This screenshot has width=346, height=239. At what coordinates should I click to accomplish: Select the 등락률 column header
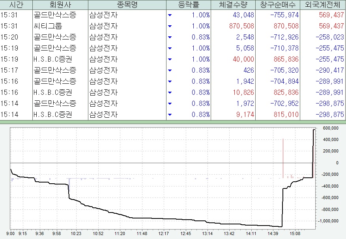pyautogui.click(x=189, y=5)
